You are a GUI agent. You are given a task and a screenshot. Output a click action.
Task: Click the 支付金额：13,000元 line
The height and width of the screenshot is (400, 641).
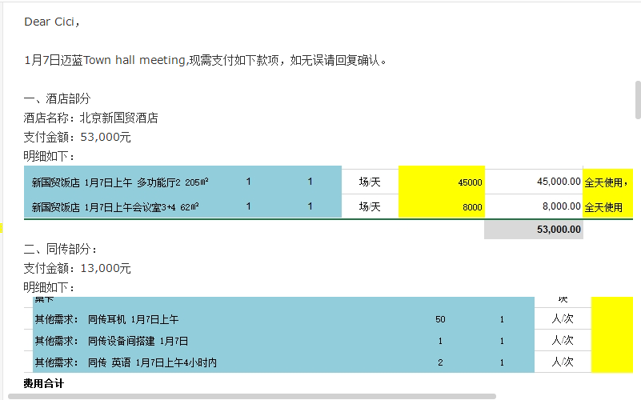(x=77, y=268)
